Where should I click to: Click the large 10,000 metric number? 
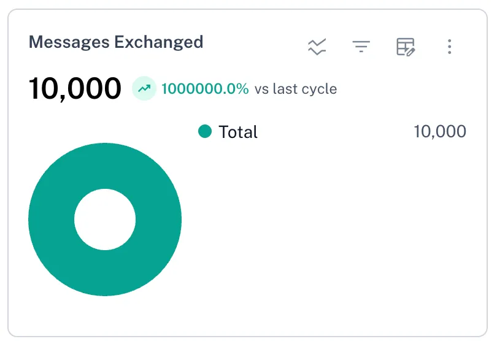(x=75, y=89)
